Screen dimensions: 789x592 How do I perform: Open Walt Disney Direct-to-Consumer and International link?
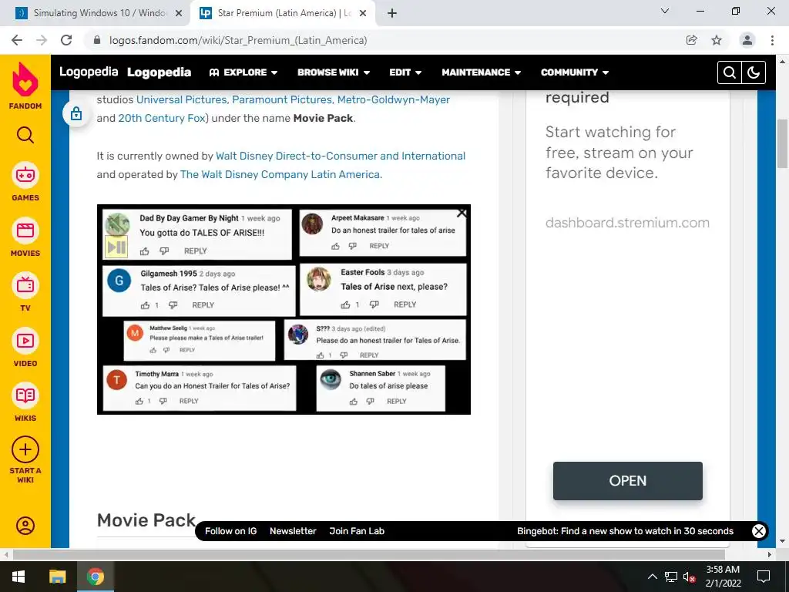tap(341, 156)
